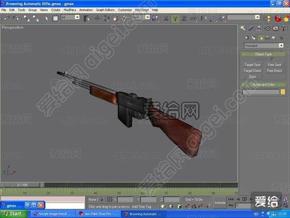Viewport: 290px width, 218px height.
Task: Open the Standard light category dropdown
Action: tap(264, 46)
